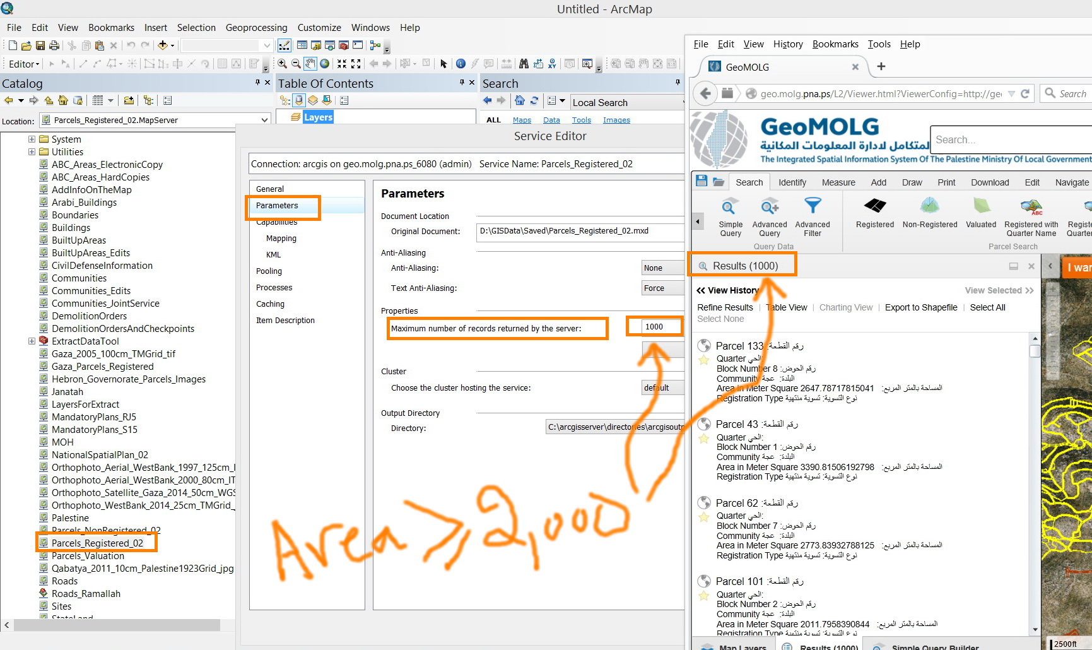Click List By Source icon in Table Of Contents
The width and height of the screenshot is (1092, 650).
299,100
